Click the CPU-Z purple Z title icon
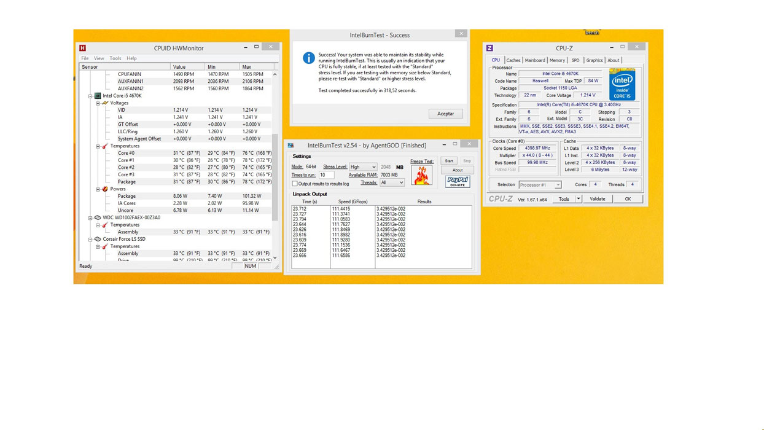764x430 pixels. [489, 48]
